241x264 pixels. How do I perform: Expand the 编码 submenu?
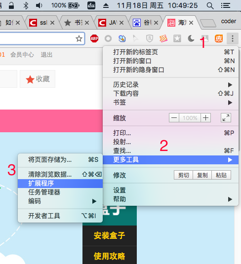click(60, 201)
